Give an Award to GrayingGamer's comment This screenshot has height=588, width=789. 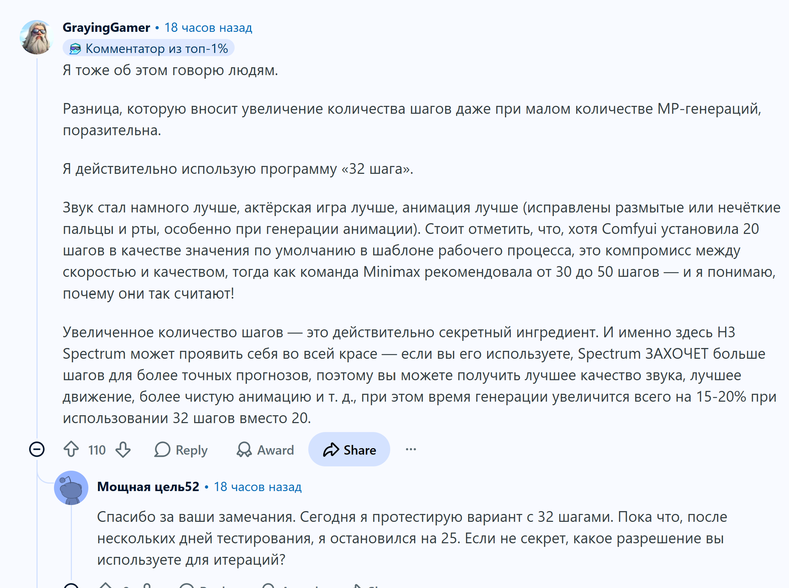point(265,450)
